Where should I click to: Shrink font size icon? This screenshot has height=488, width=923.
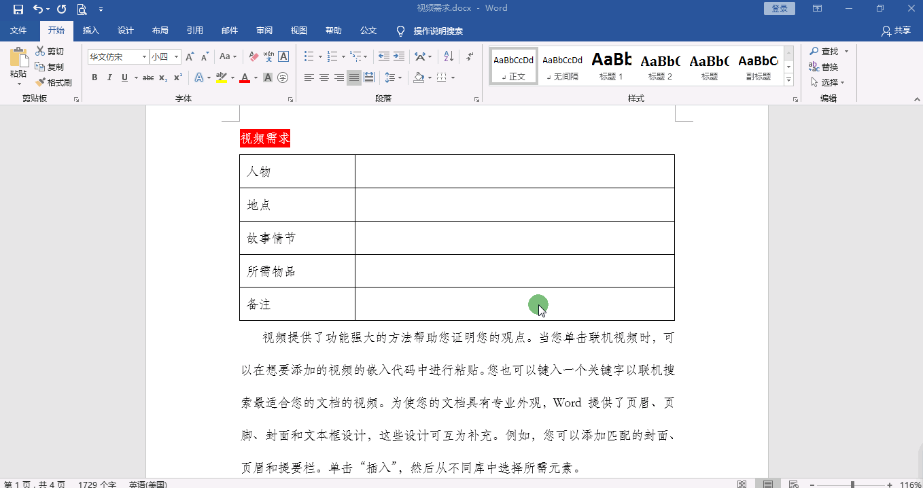pyautogui.click(x=205, y=57)
